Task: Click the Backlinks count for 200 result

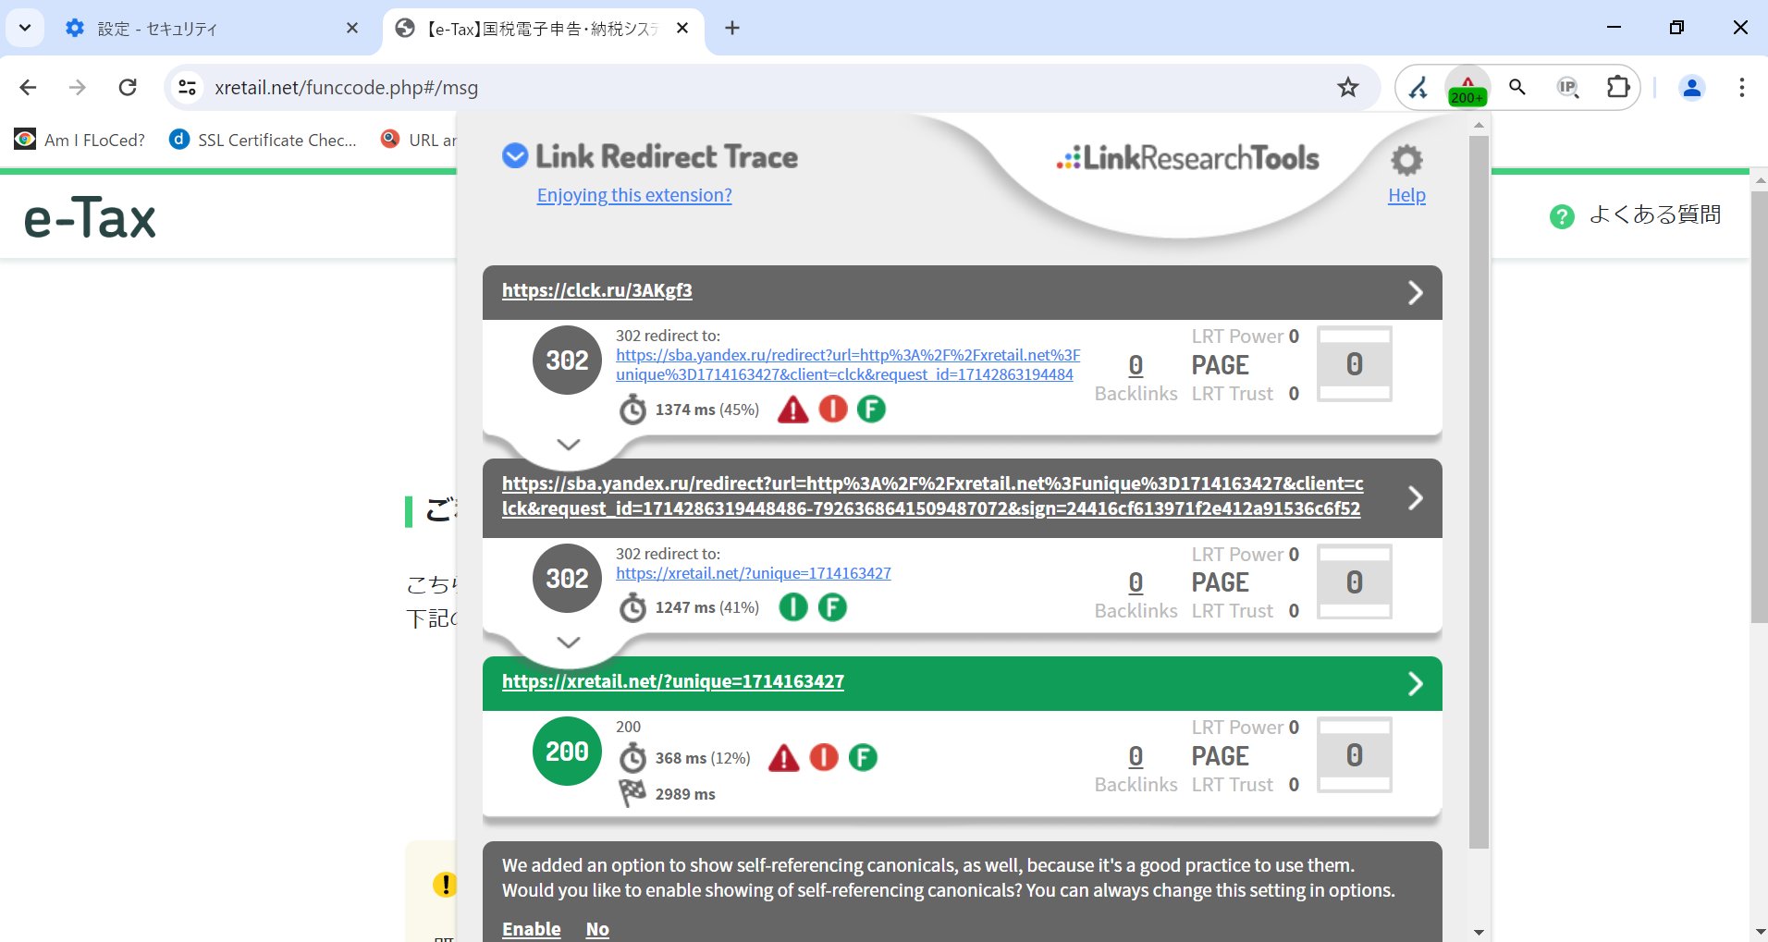Action: [1136, 756]
